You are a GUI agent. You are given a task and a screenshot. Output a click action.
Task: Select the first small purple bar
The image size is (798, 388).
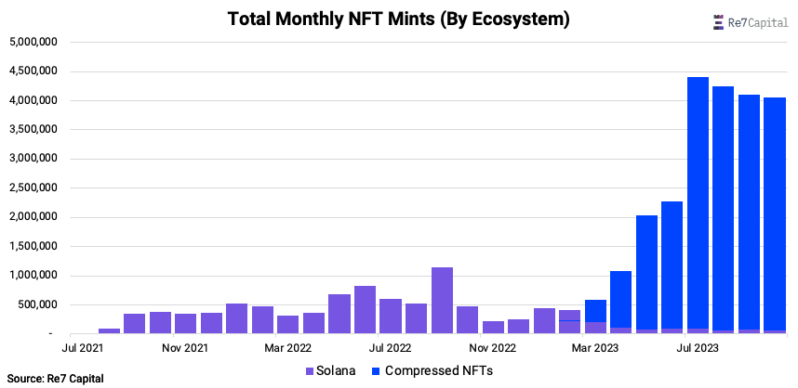point(110,330)
